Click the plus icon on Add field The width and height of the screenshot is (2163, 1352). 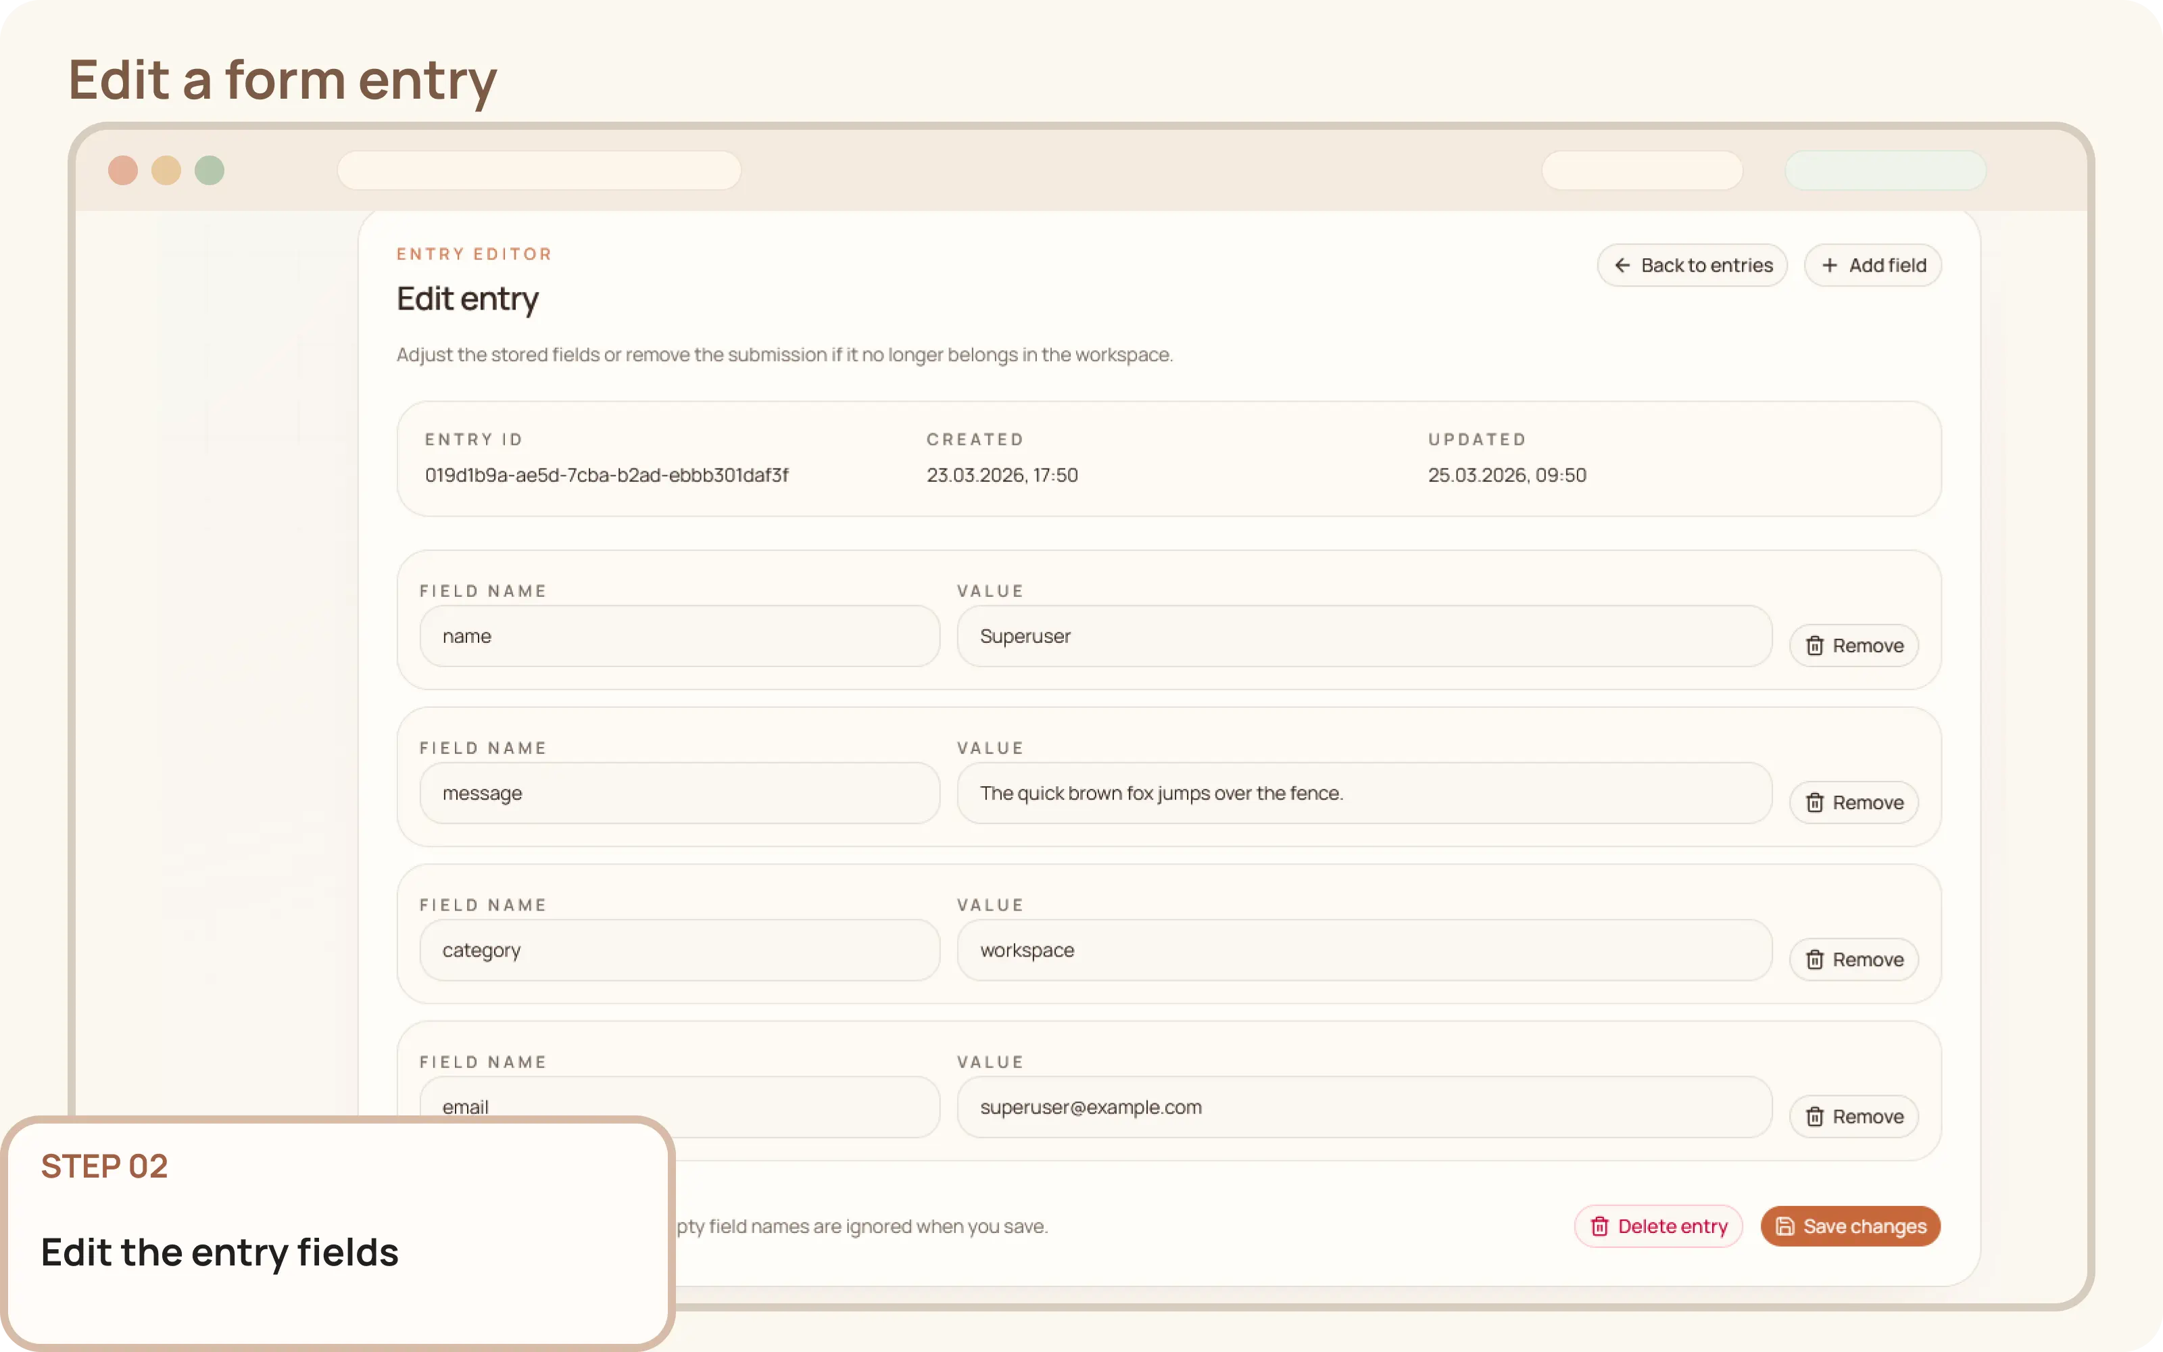[x=1828, y=265]
